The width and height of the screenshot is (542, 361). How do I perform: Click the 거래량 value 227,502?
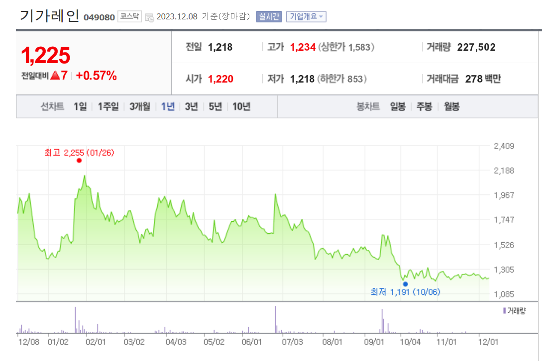tap(476, 47)
